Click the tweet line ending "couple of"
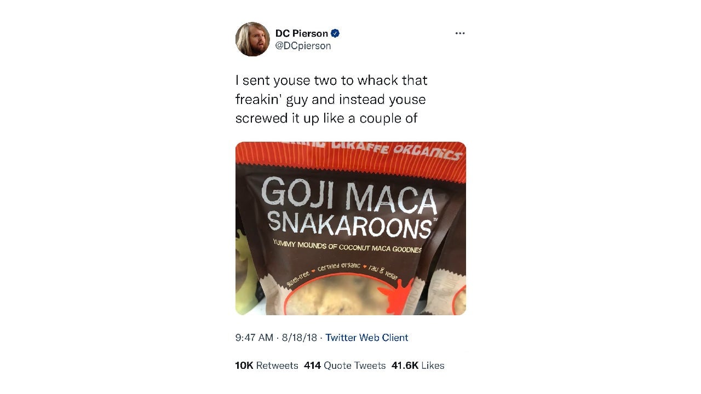Image resolution: width=701 pixels, height=394 pixels. point(326,118)
